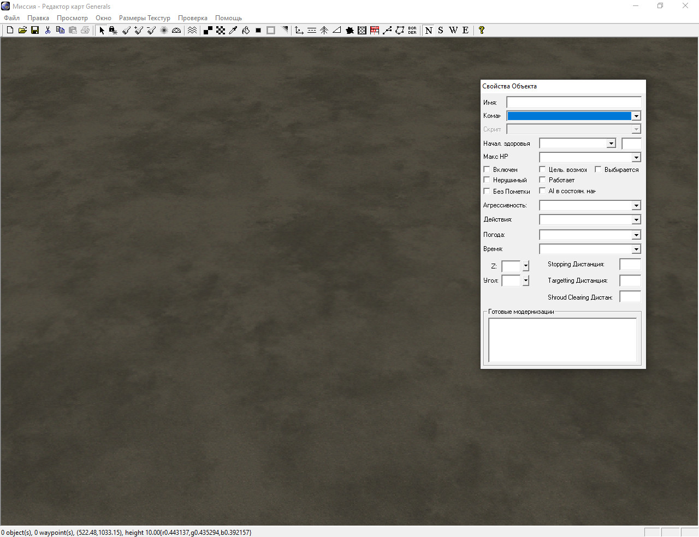Click the pointer selection tool icon
Image resolution: width=699 pixels, height=537 pixels.
click(x=102, y=31)
